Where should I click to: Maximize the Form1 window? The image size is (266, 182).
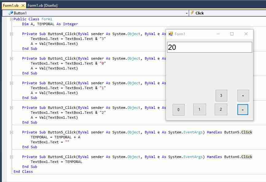pos(232,34)
